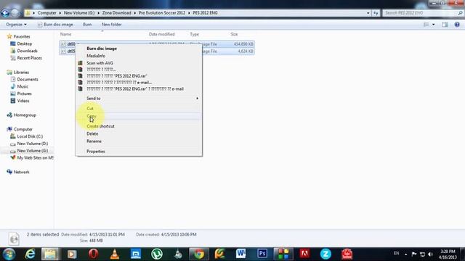Open Local Disk (C:) in sidebar
Screen dimensions: 465x261
coord(30,136)
